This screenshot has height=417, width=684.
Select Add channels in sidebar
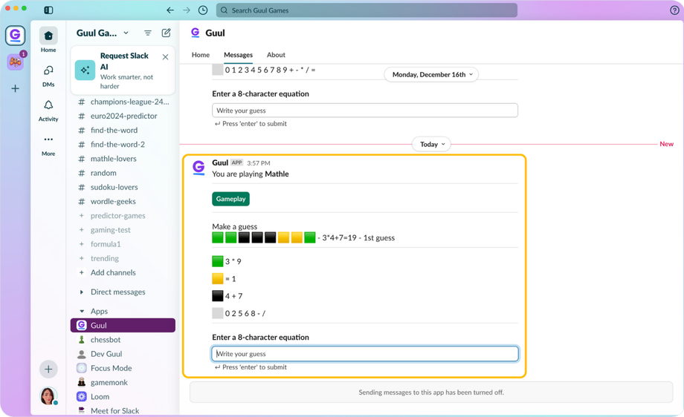(113, 272)
